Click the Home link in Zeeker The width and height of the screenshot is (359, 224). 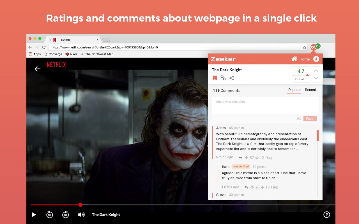click(305, 59)
